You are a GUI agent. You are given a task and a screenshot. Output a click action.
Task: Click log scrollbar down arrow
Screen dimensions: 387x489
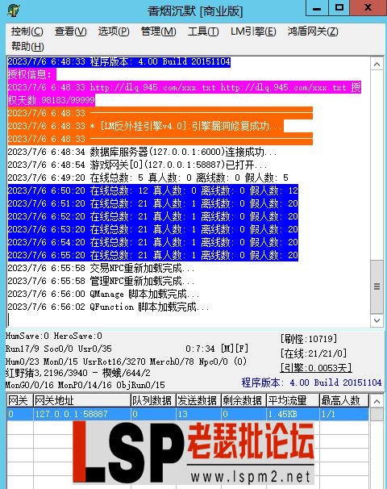click(x=377, y=320)
